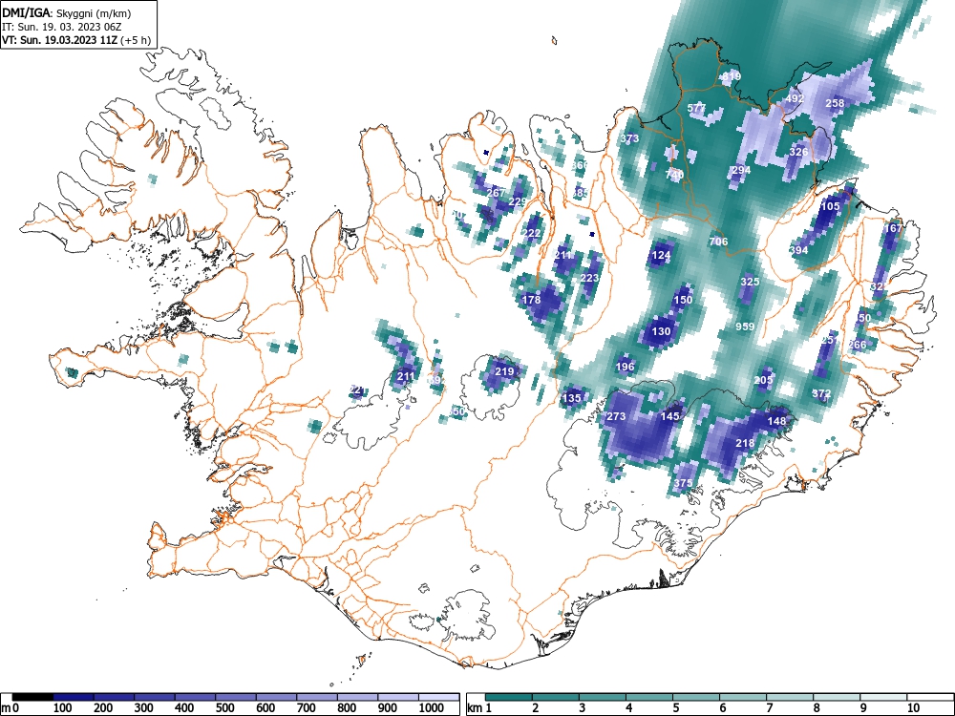
Task: Click the 267 visibility value in the north
Action: tap(497, 193)
